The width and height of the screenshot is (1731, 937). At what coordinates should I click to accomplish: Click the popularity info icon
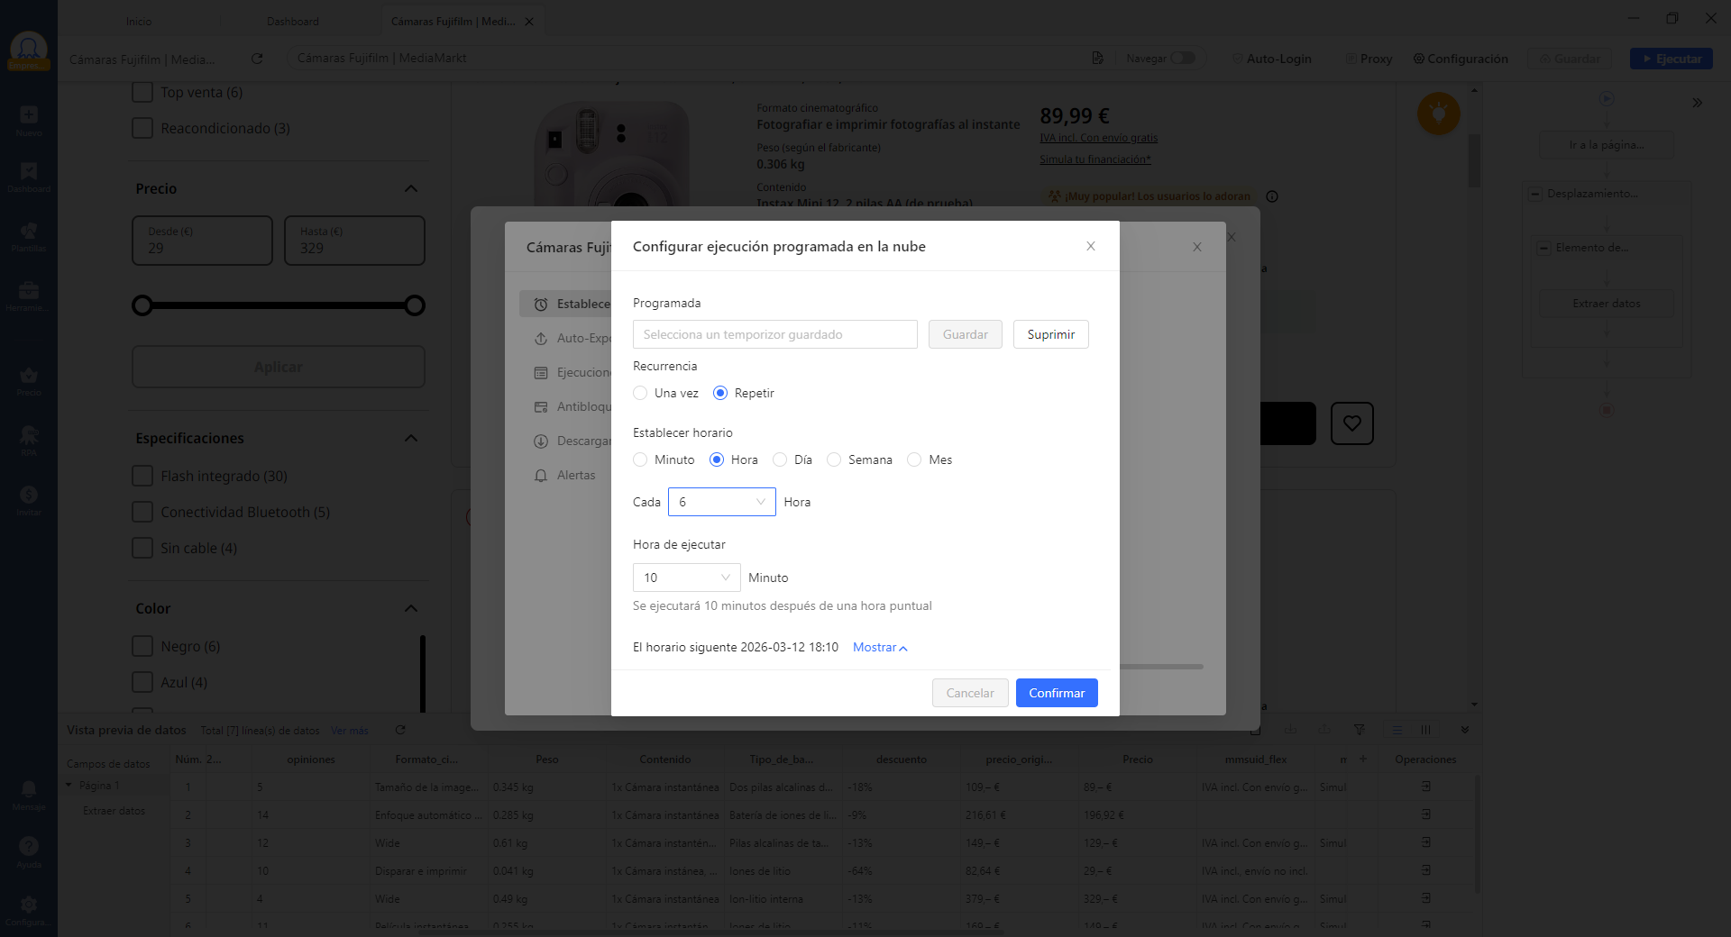coord(1272,196)
